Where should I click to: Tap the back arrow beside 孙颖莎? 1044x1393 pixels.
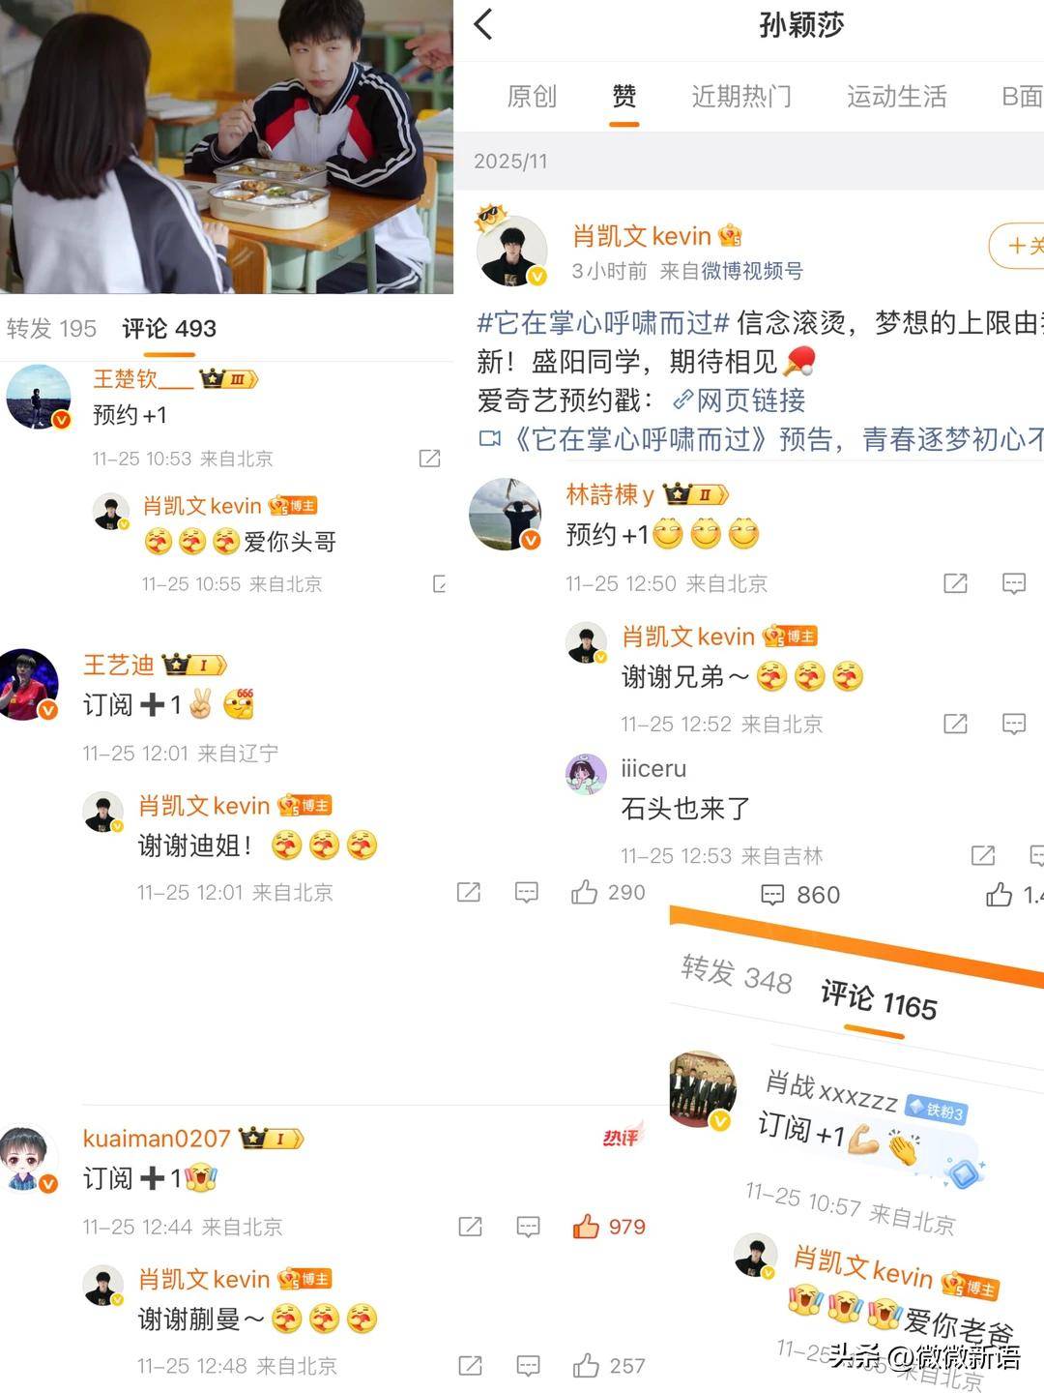tap(484, 24)
